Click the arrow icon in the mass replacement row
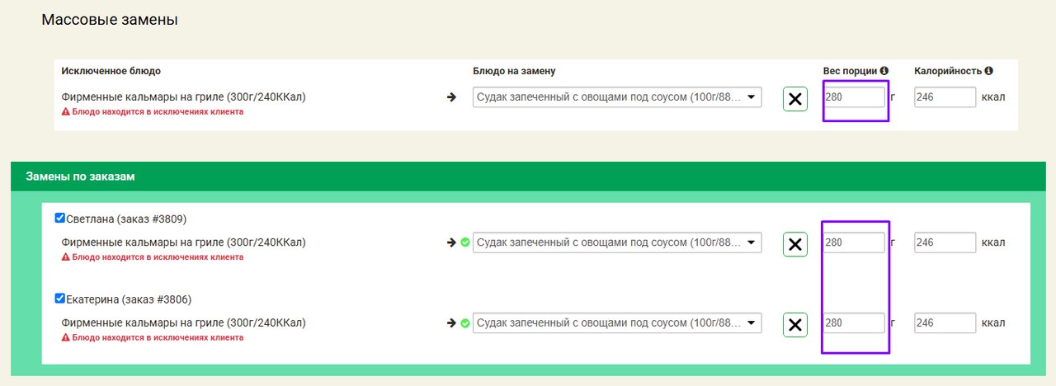Viewport: 1056px width, 386px height. click(x=451, y=97)
